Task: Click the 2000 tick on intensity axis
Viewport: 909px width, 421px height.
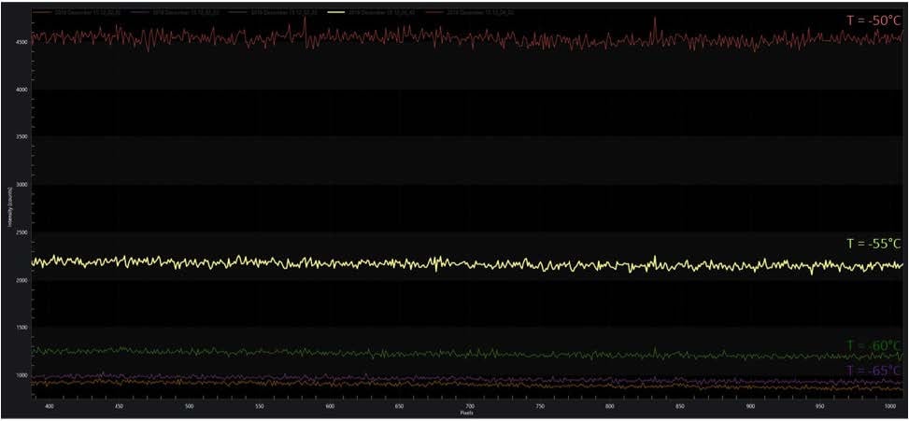Action: pos(23,280)
